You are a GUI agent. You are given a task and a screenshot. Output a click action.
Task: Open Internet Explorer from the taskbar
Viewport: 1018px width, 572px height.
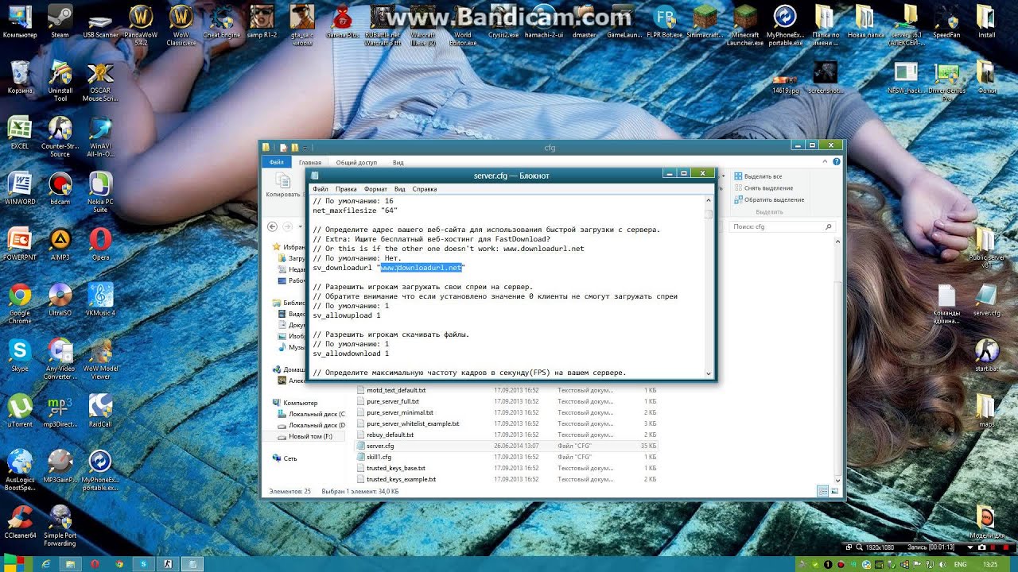click(x=45, y=564)
